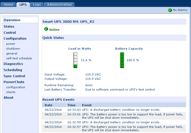Image resolution: width=191 pixels, height=133 pixels.
Task: Open the PowerChute section
Action: coord(14,82)
